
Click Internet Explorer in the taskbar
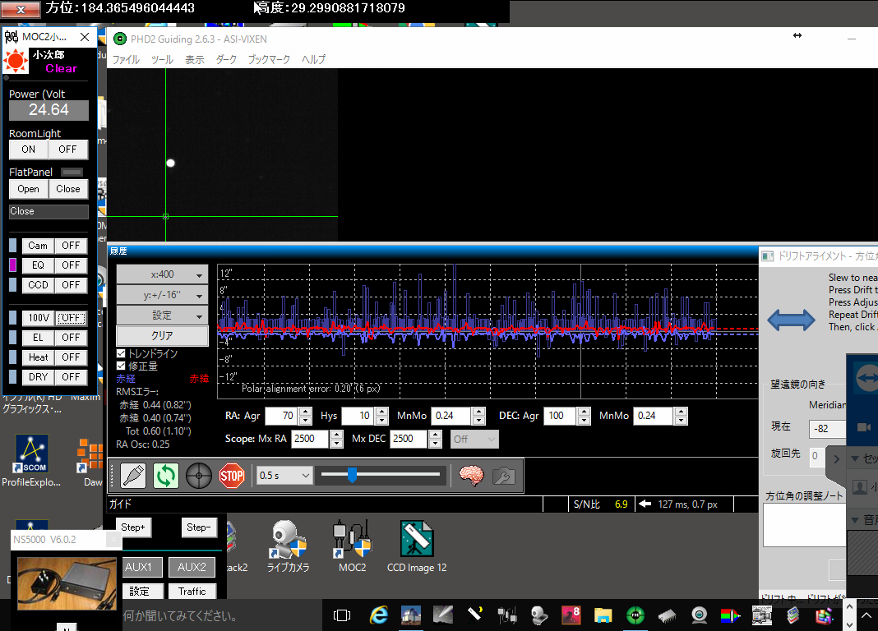click(379, 615)
